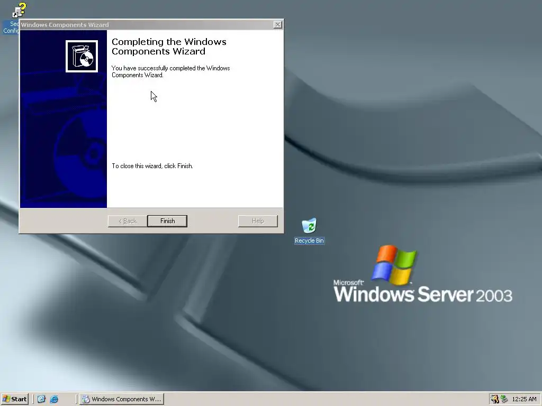542x406 pixels.
Task: Click the network connection tray icon
Action: click(504, 399)
